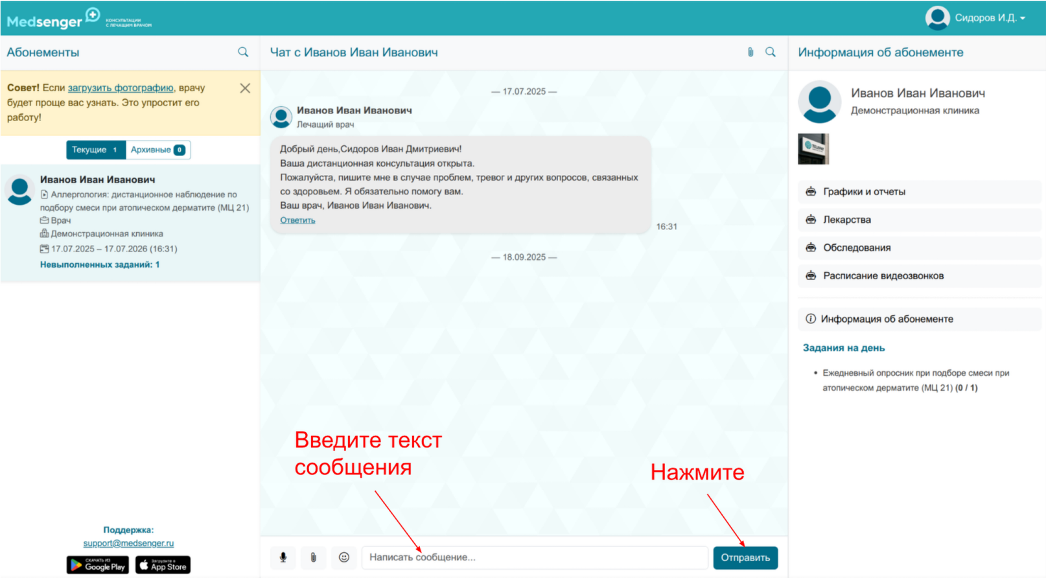Screen dimensions: 1046x578
Task: Open the emoji picker smiley icon
Action: [344, 557]
